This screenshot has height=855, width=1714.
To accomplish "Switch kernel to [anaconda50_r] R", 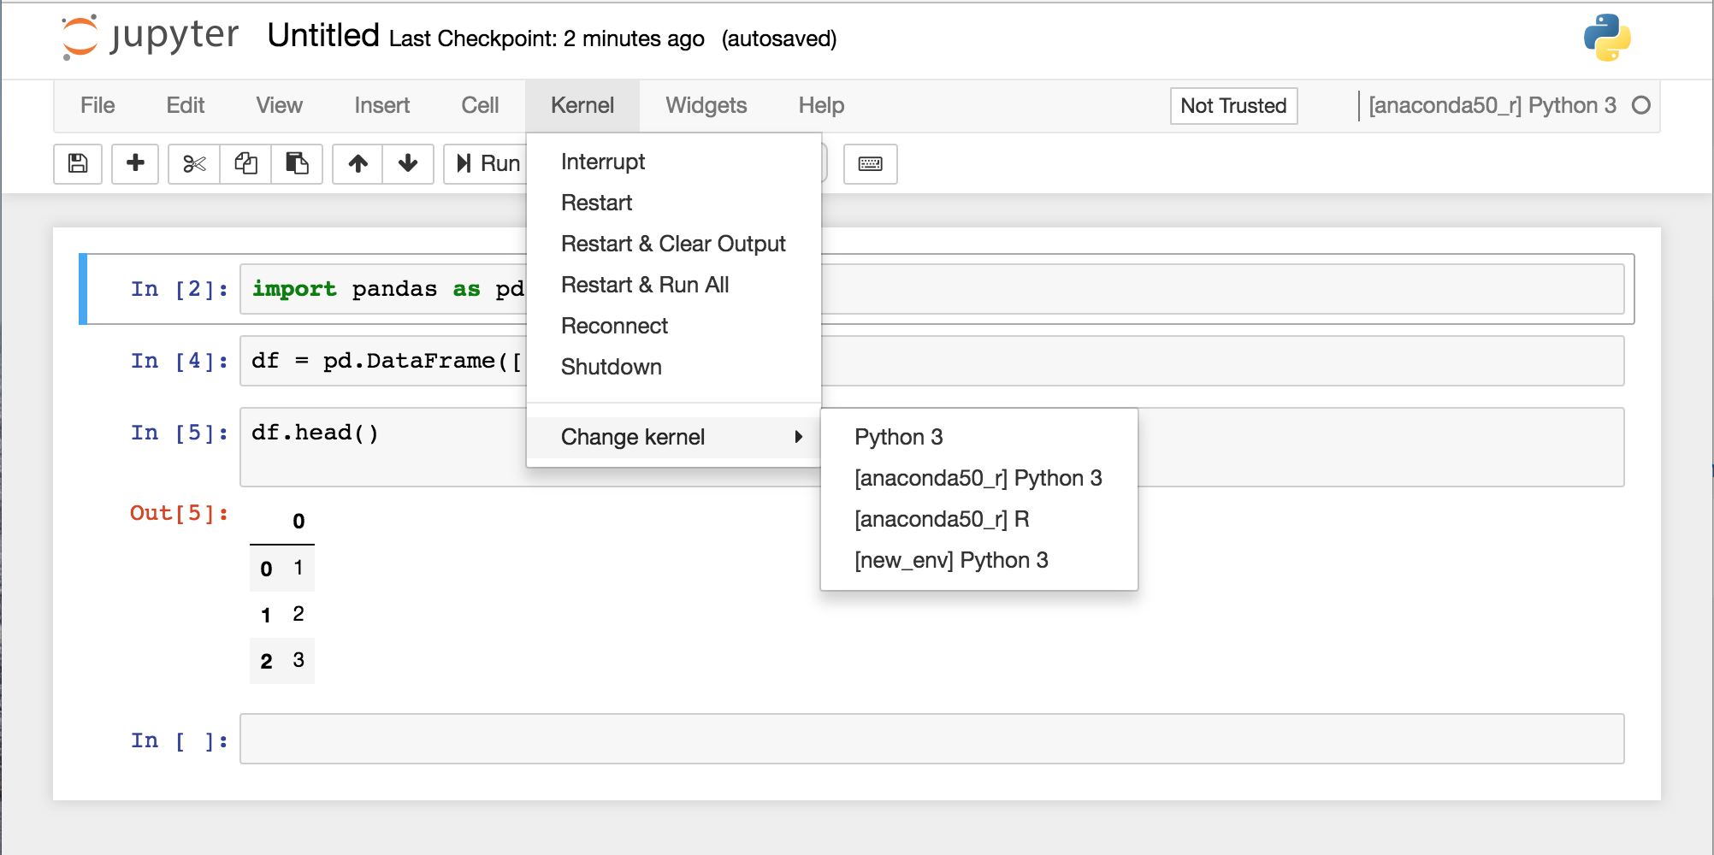I will tap(942, 519).
